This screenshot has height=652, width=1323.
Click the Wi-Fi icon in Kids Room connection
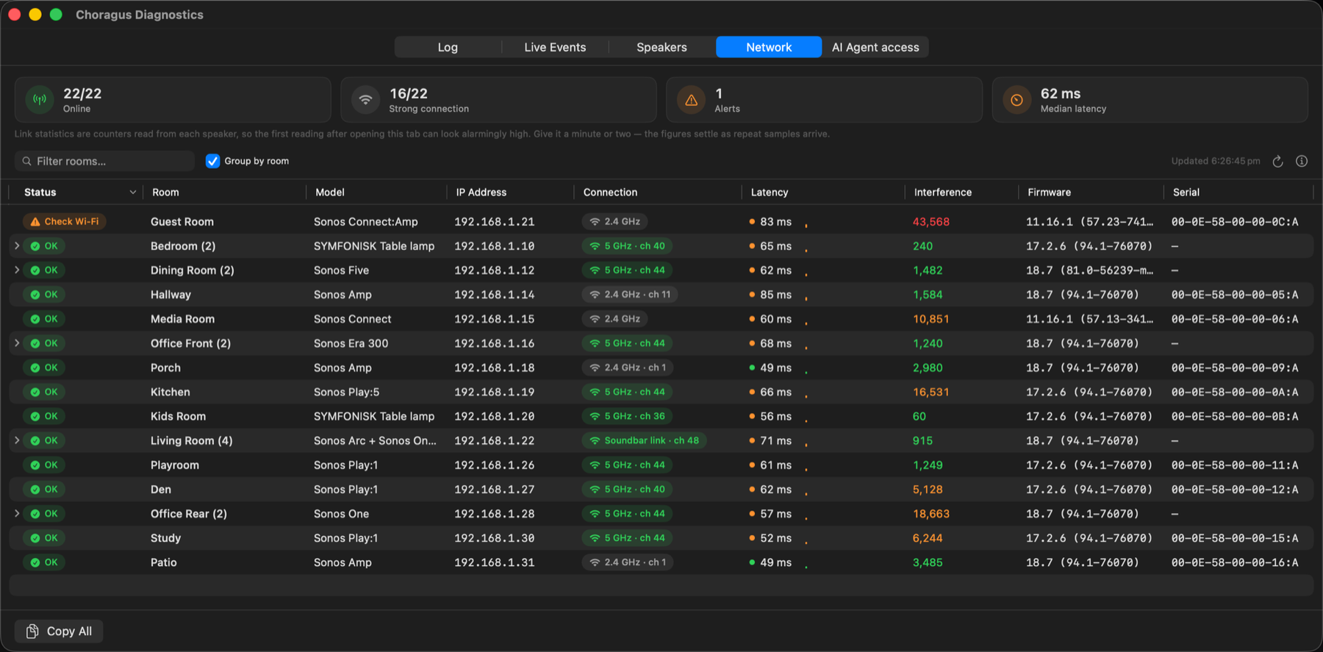tap(595, 416)
